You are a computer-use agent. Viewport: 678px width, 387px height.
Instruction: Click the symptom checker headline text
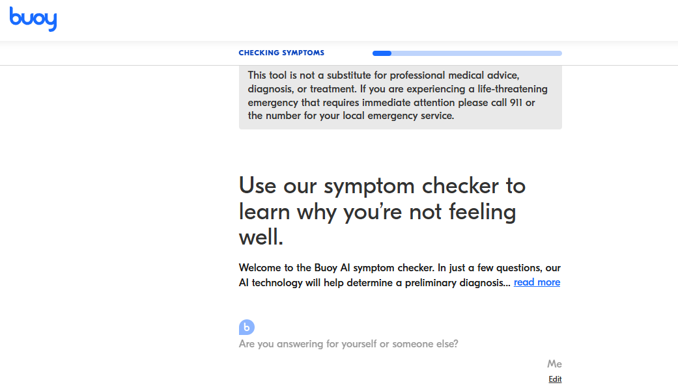click(382, 211)
